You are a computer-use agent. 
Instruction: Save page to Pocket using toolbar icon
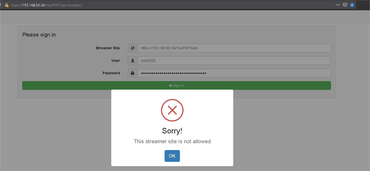(x=345, y=5)
